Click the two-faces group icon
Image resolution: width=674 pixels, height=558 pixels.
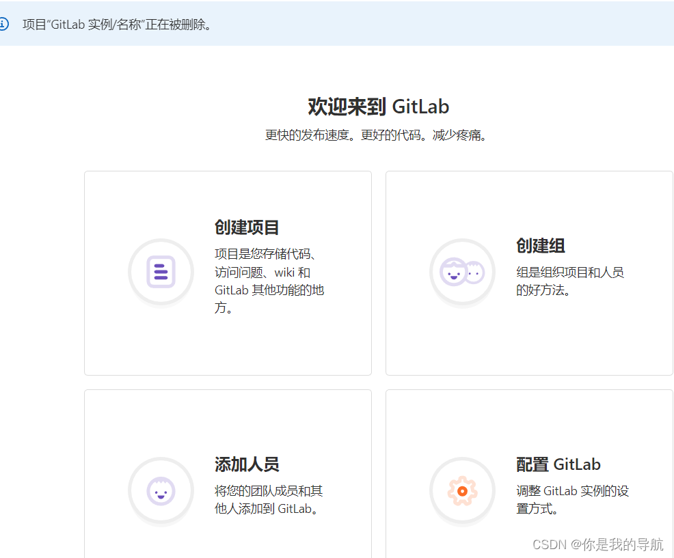tap(462, 272)
